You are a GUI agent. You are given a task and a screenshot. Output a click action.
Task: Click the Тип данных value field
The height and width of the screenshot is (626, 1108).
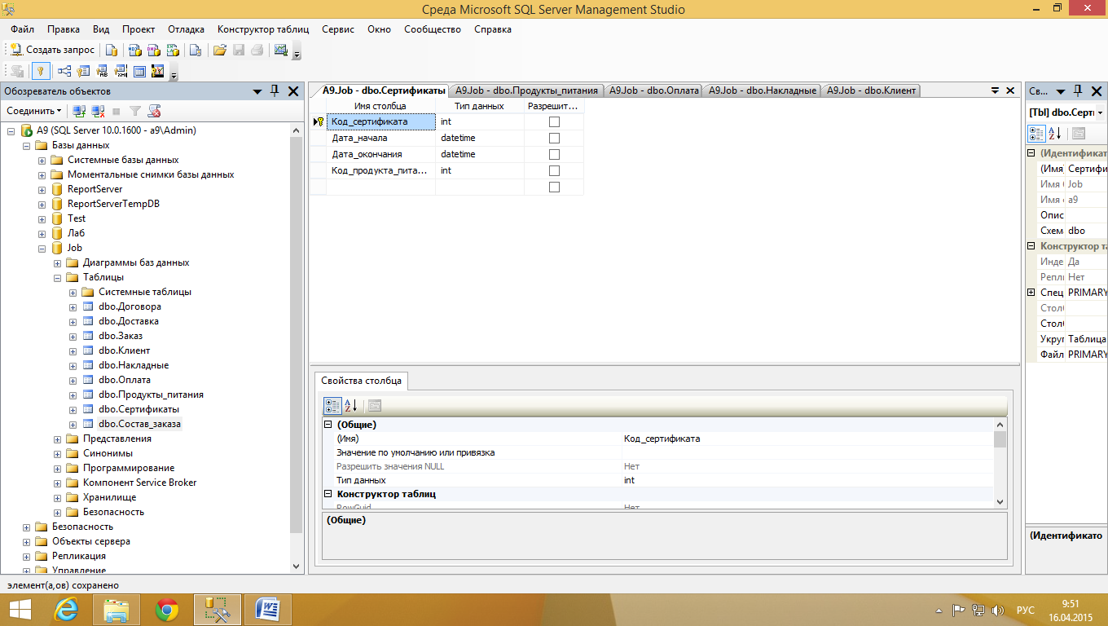pyautogui.click(x=807, y=480)
